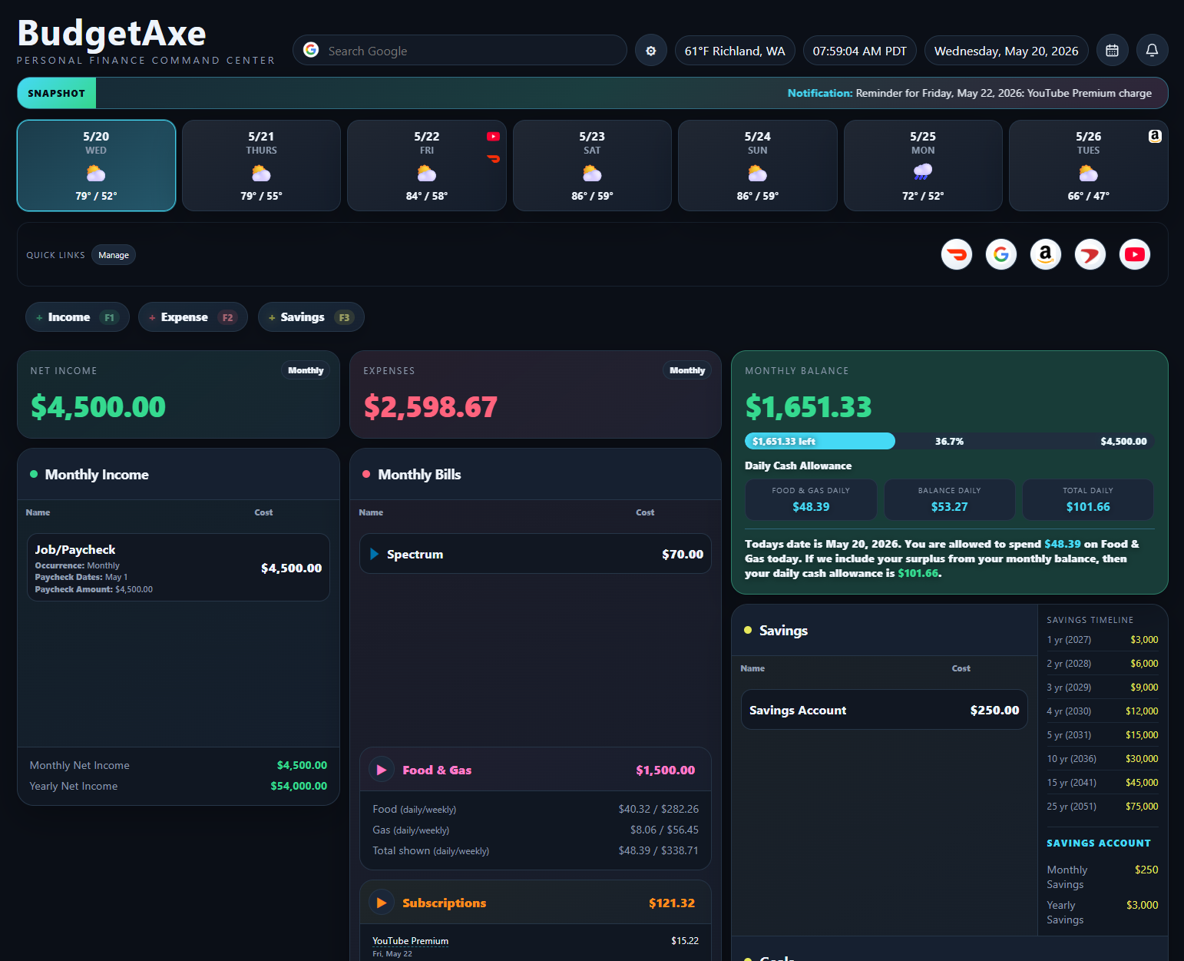Click Yearly Net Income $54,000.00 row
The image size is (1184, 961).
click(x=178, y=786)
